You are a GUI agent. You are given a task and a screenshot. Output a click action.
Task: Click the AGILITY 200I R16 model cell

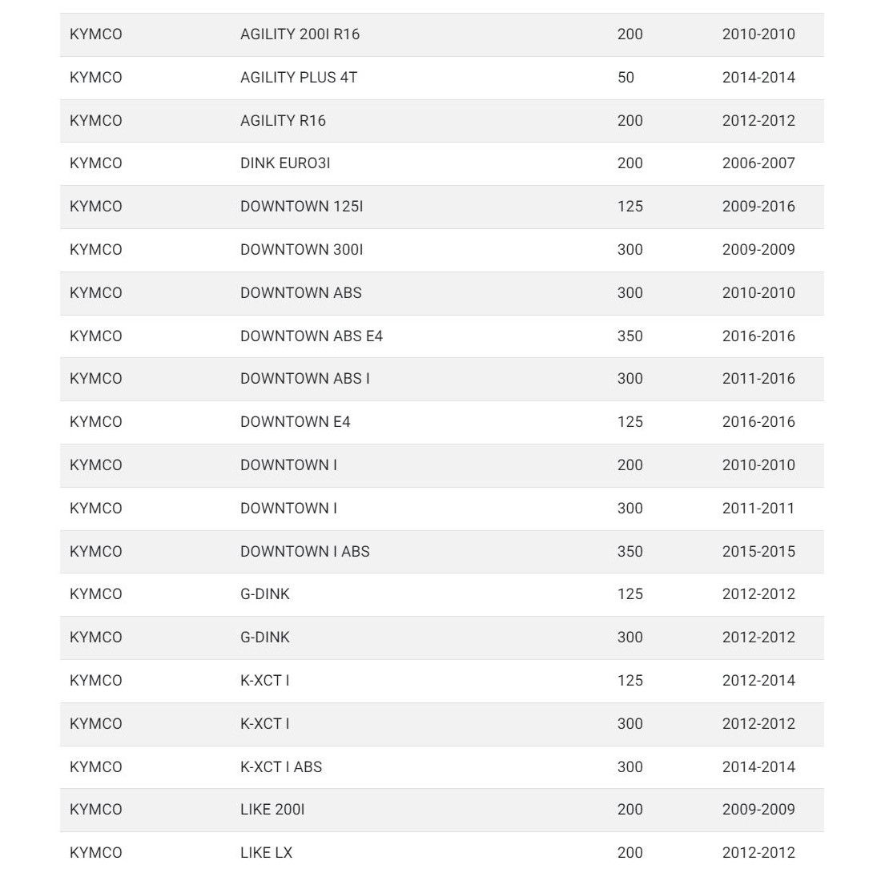(300, 34)
